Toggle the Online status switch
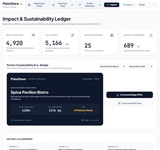Screen dimensions: 160x150 (129, 5)
